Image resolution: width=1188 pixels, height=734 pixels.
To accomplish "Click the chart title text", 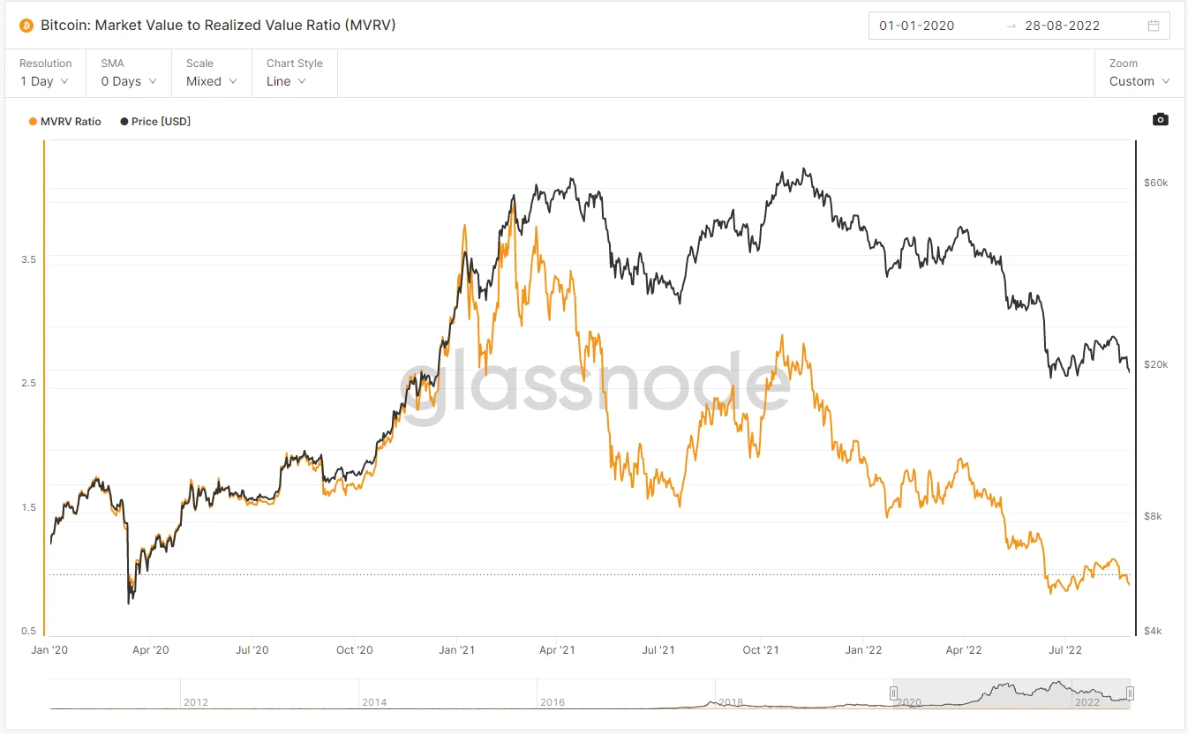I will click(x=218, y=26).
